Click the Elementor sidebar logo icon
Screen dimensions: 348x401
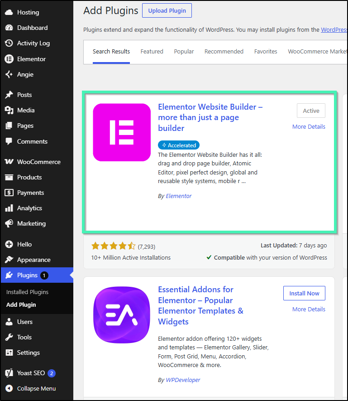pos(9,59)
